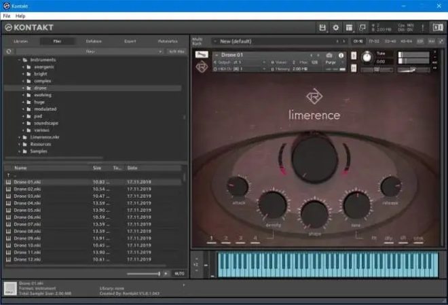Image resolution: width=448 pixels, height=305 pixels.
Task: Open the File menu
Action: pyautogui.click(x=7, y=16)
